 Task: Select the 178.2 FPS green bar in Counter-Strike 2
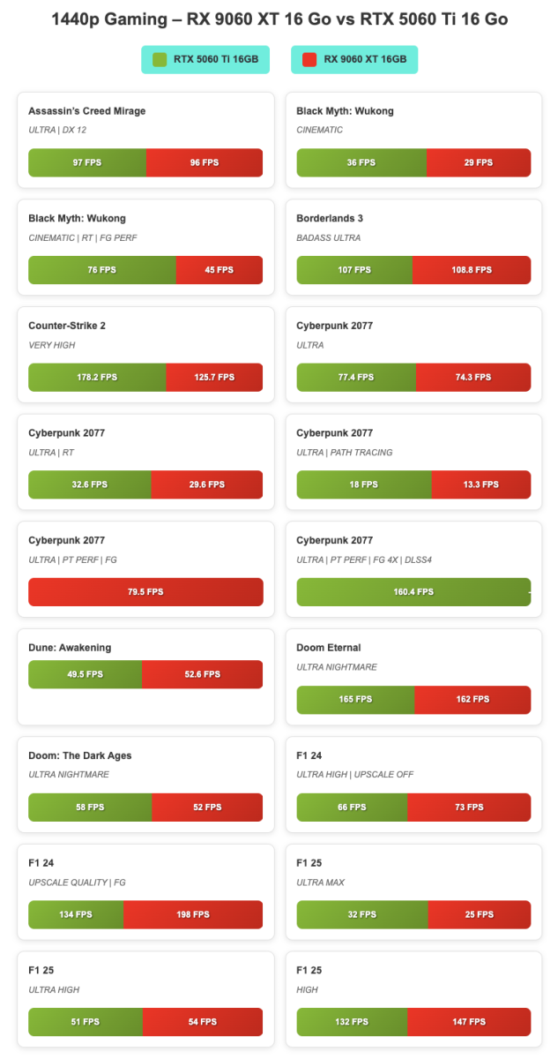coord(97,377)
